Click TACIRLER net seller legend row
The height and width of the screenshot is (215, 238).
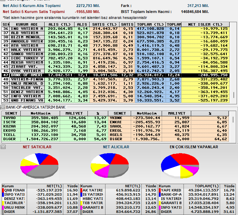[40, 203]
